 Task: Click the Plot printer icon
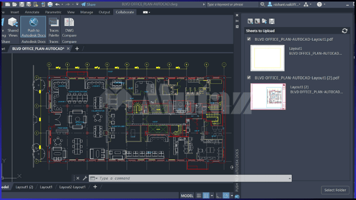(x=50, y=4)
